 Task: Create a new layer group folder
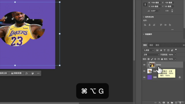tap(172, 103)
